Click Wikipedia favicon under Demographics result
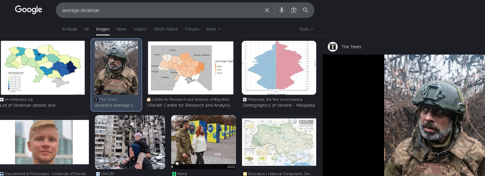Viewport: 485px width, 176px height. click(x=245, y=100)
